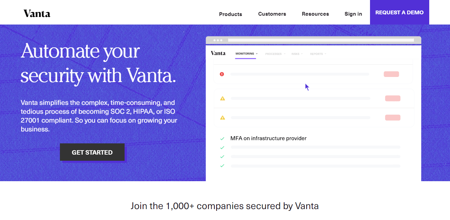The height and width of the screenshot is (220, 450).
Task: Click the Sign in link
Action: (x=353, y=14)
